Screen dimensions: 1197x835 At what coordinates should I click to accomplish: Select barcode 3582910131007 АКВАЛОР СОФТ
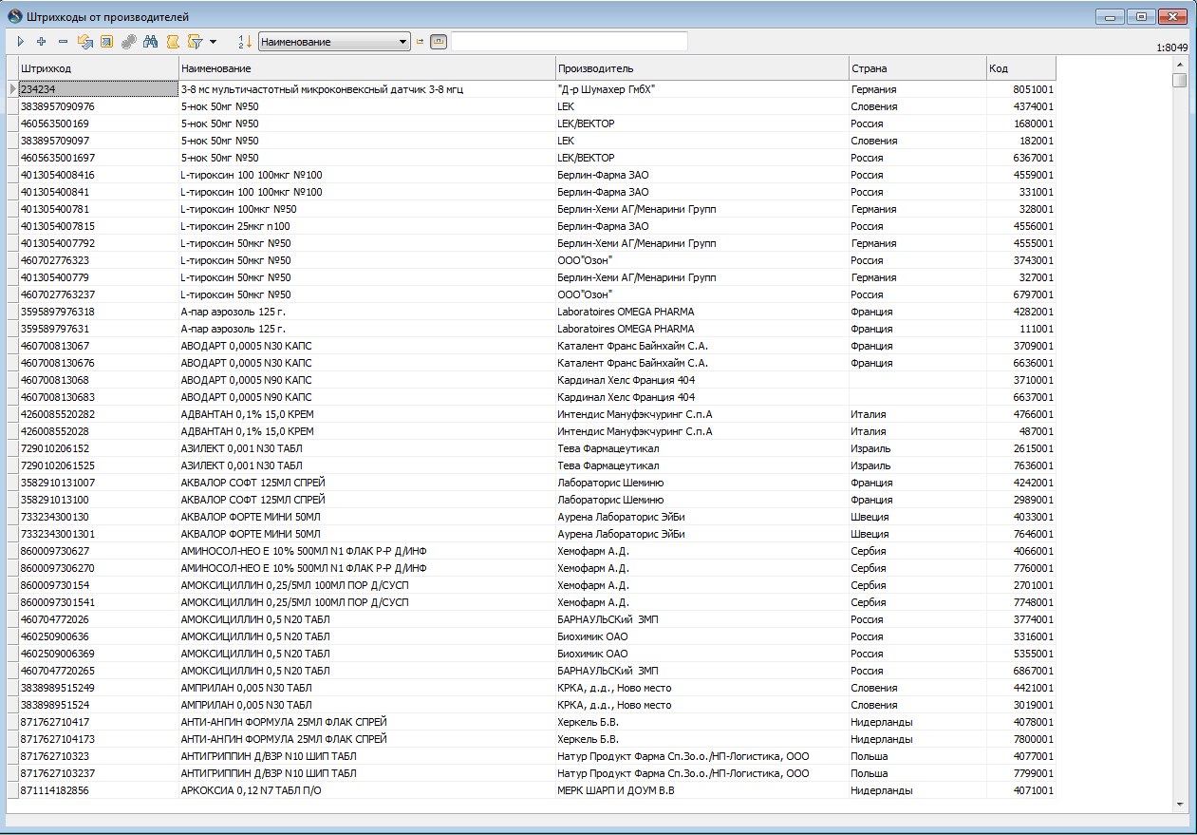tap(99, 483)
